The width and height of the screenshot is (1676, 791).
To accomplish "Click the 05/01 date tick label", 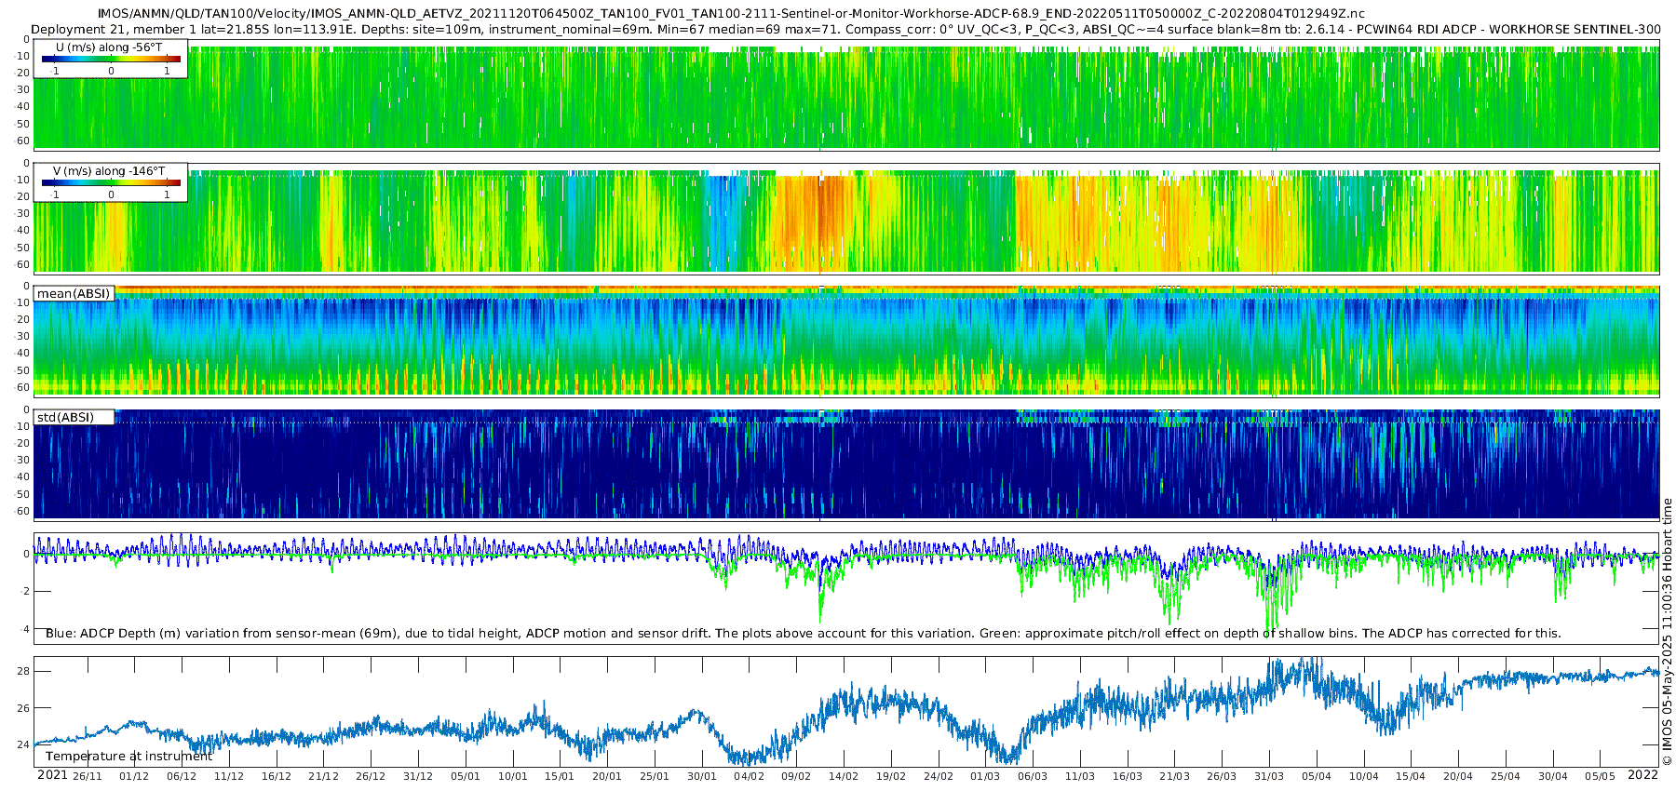I will (x=466, y=776).
